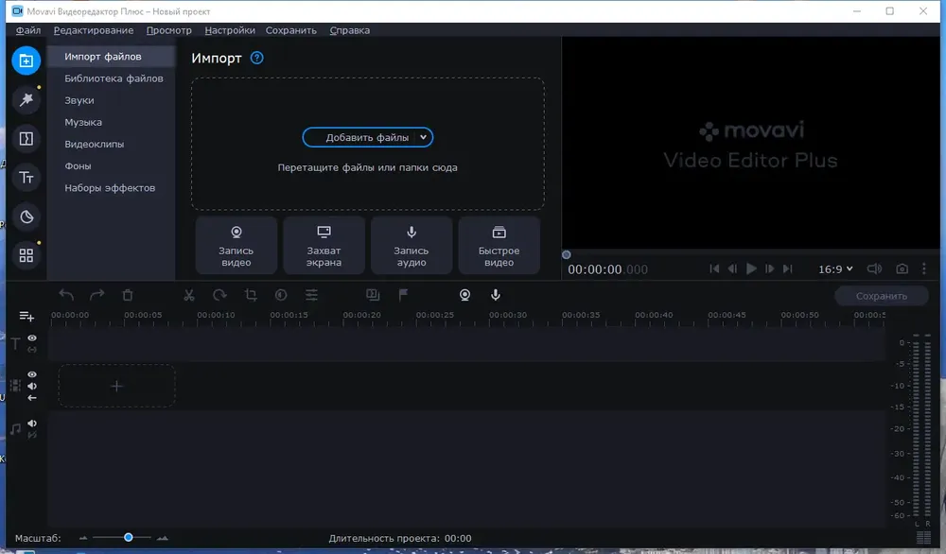This screenshot has width=946, height=554.
Task: Open the Редактирование menu
Action: point(94,30)
